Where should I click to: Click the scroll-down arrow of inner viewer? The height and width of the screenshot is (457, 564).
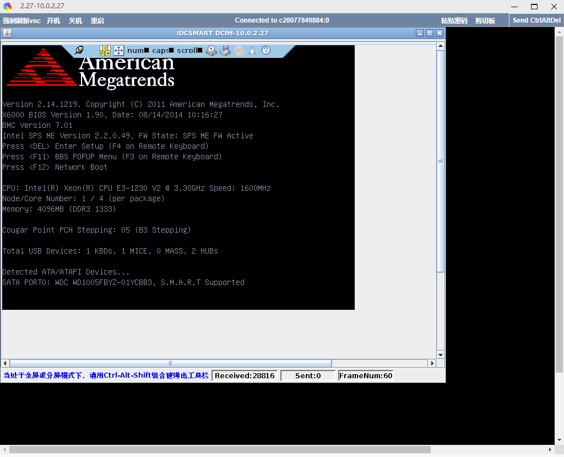click(x=441, y=354)
